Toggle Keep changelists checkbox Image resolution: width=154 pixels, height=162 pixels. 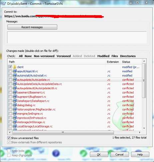9,155
